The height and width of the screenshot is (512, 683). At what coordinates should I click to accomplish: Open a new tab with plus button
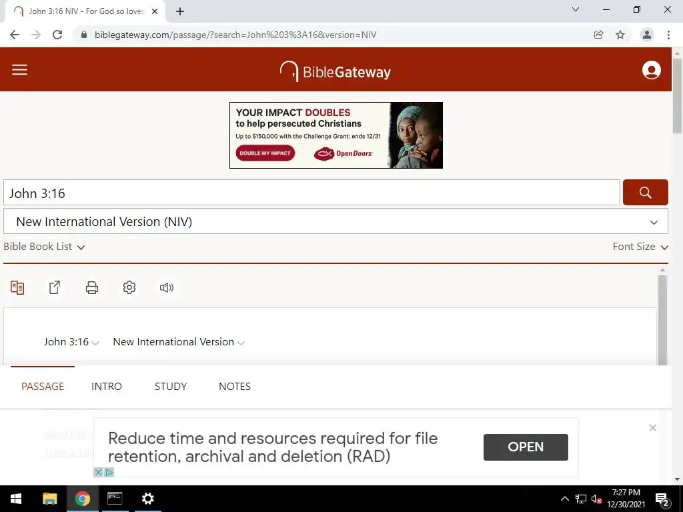point(180,11)
